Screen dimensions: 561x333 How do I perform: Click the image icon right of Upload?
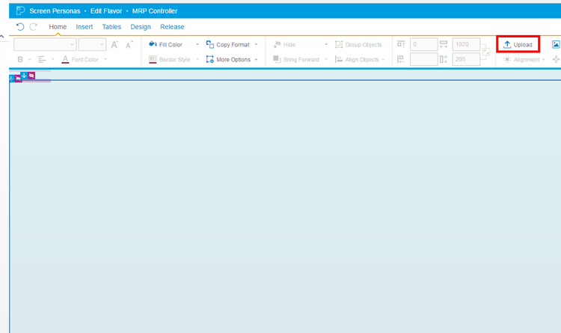(556, 45)
